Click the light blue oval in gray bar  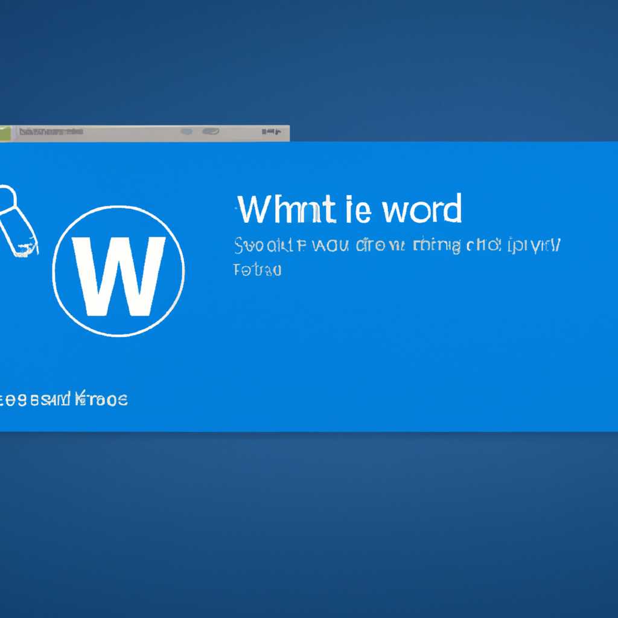tap(186, 131)
